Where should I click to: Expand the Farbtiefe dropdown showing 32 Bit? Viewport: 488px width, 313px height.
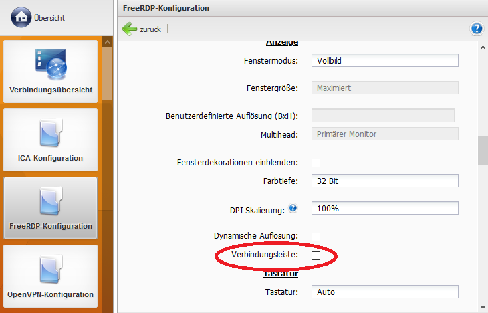(x=384, y=181)
